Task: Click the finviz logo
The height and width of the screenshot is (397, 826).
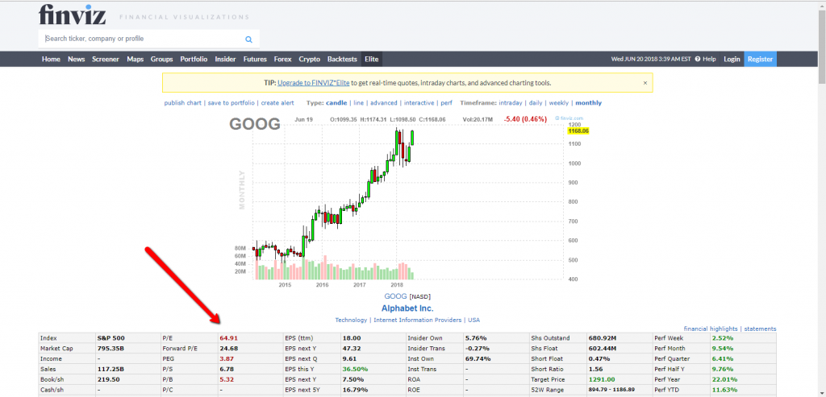Action: [x=72, y=14]
